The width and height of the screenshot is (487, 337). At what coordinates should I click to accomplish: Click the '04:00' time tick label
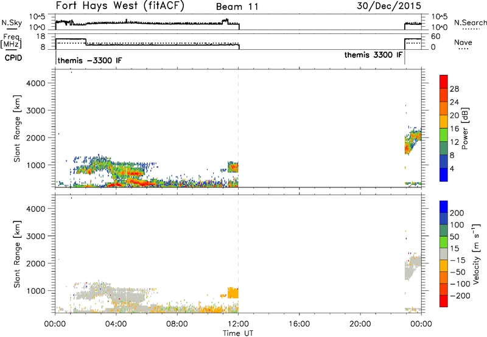point(116,324)
